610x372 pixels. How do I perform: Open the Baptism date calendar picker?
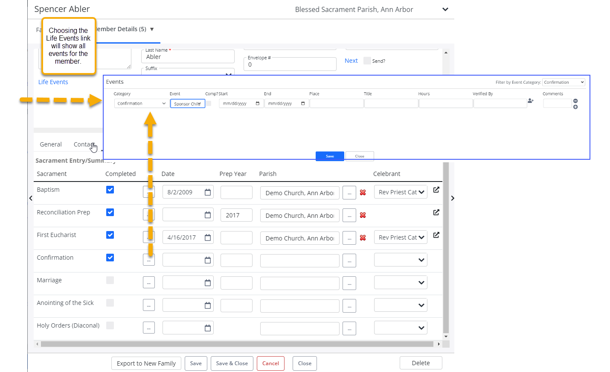(208, 193)
